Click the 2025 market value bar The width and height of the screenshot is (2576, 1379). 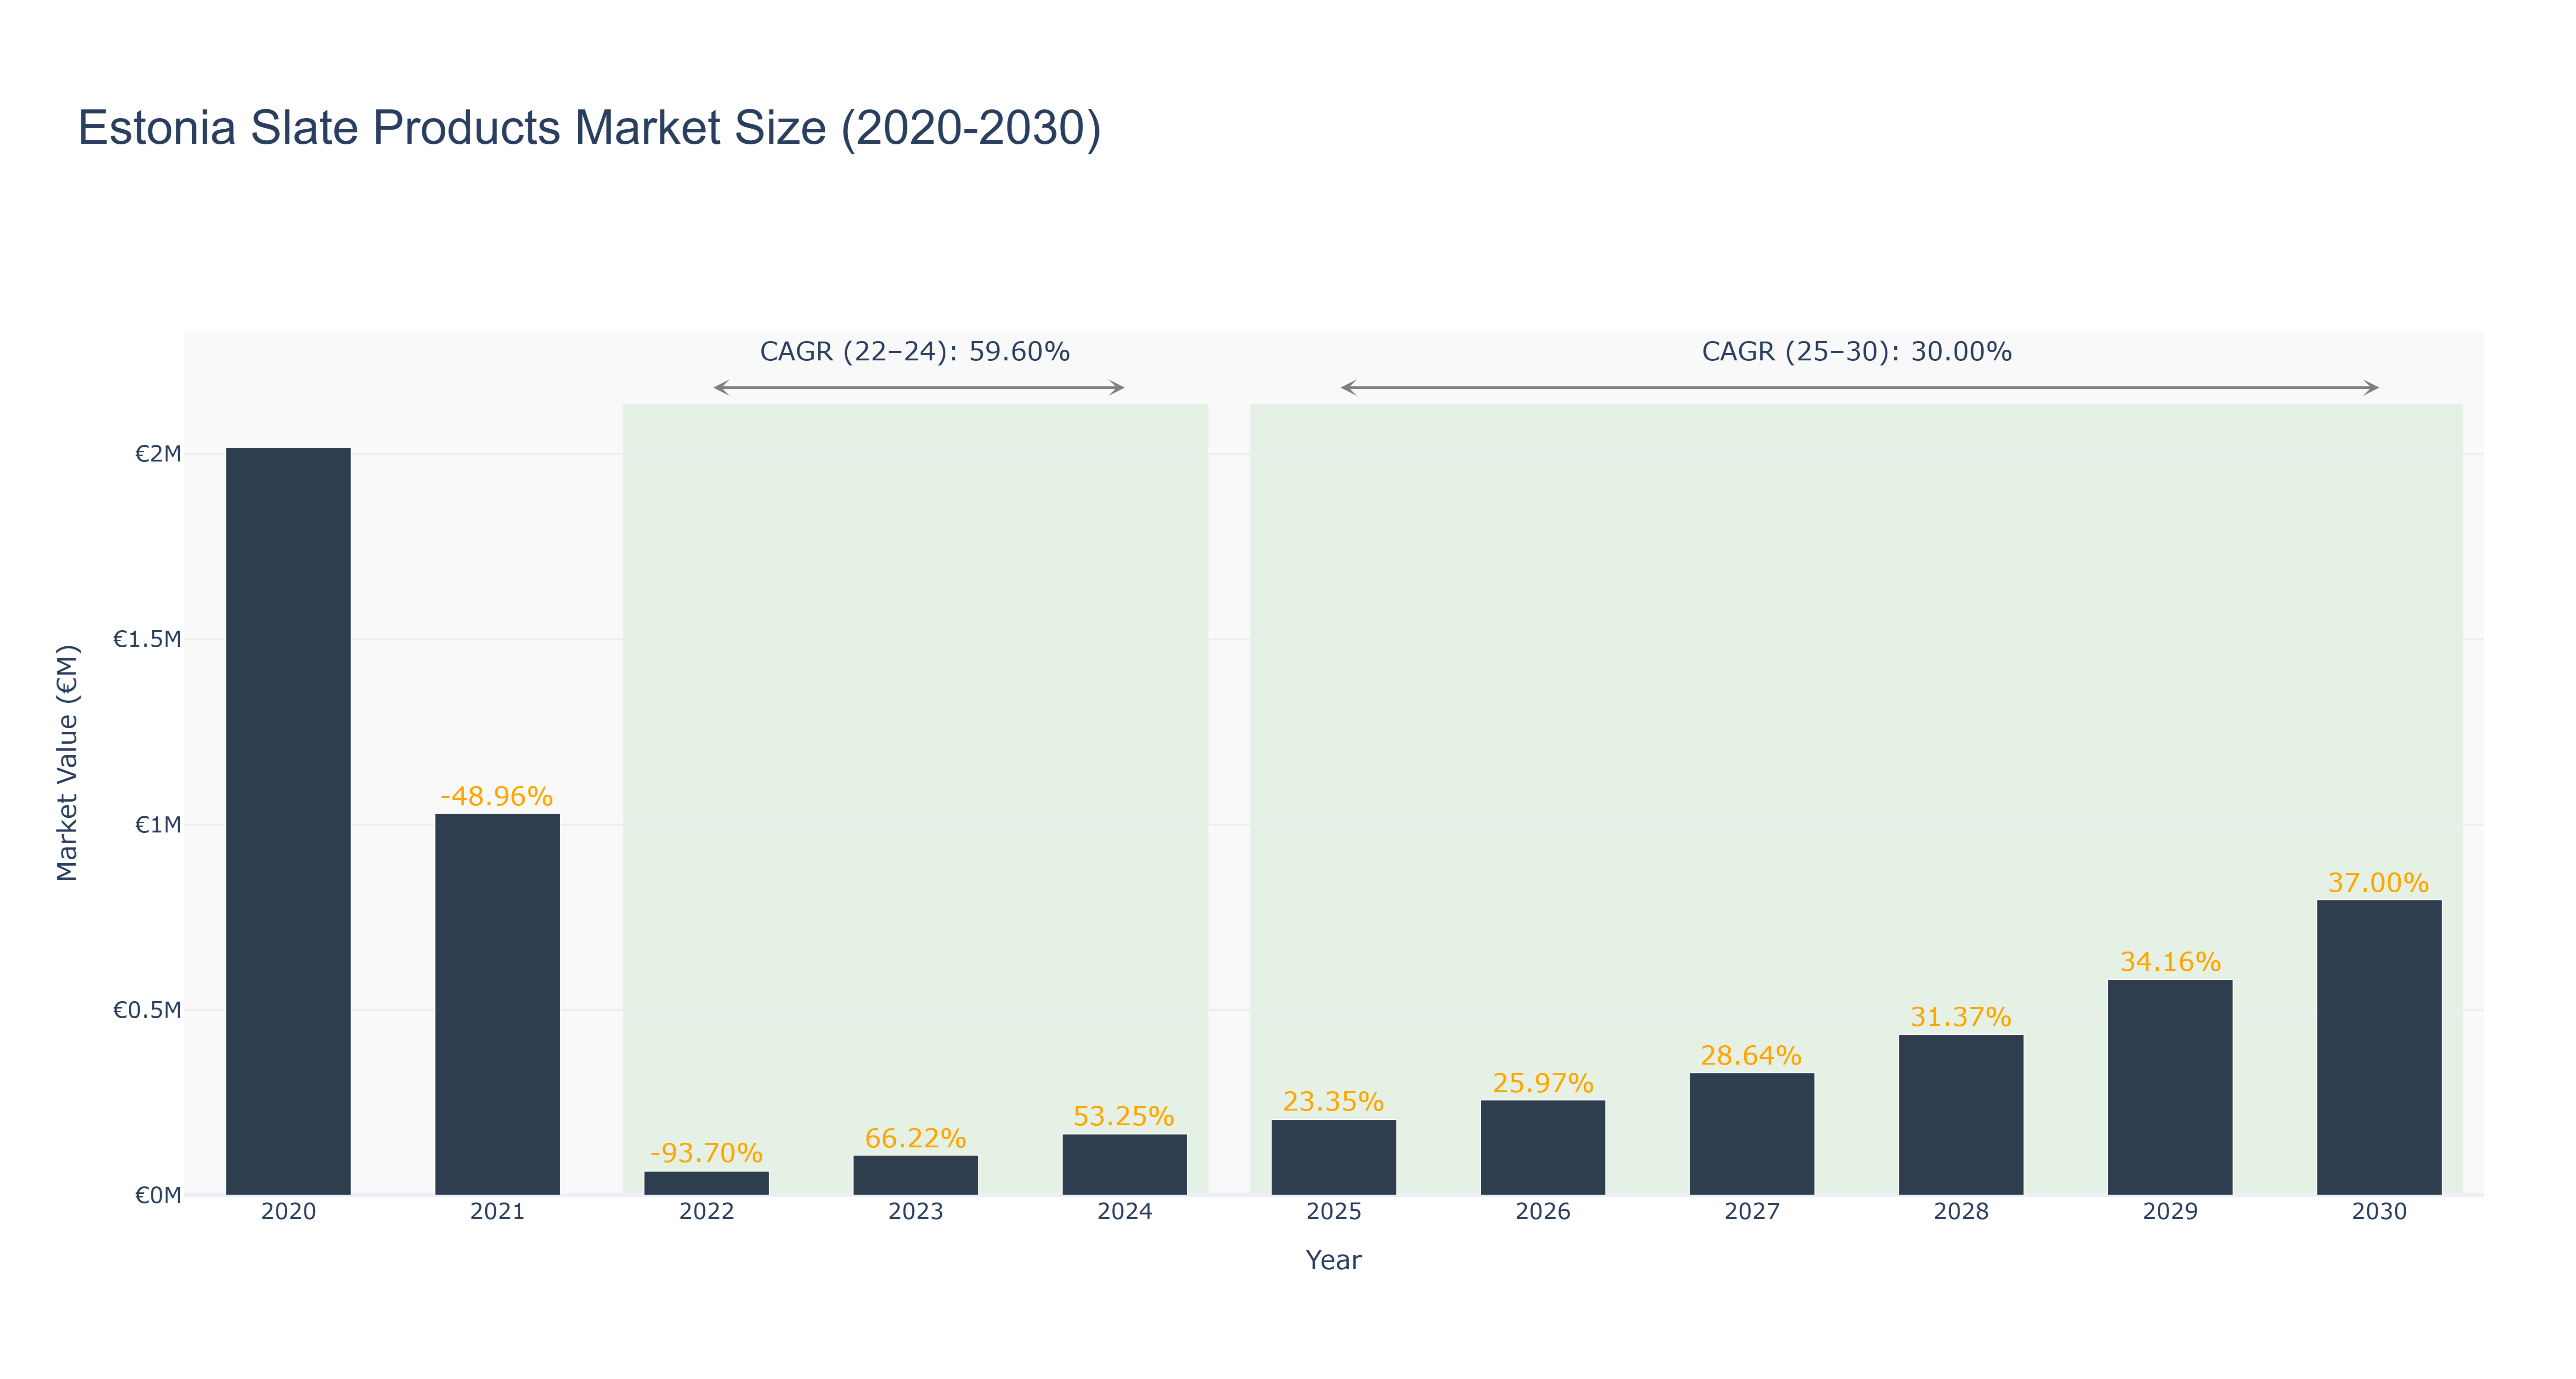pos(1333,1157)
